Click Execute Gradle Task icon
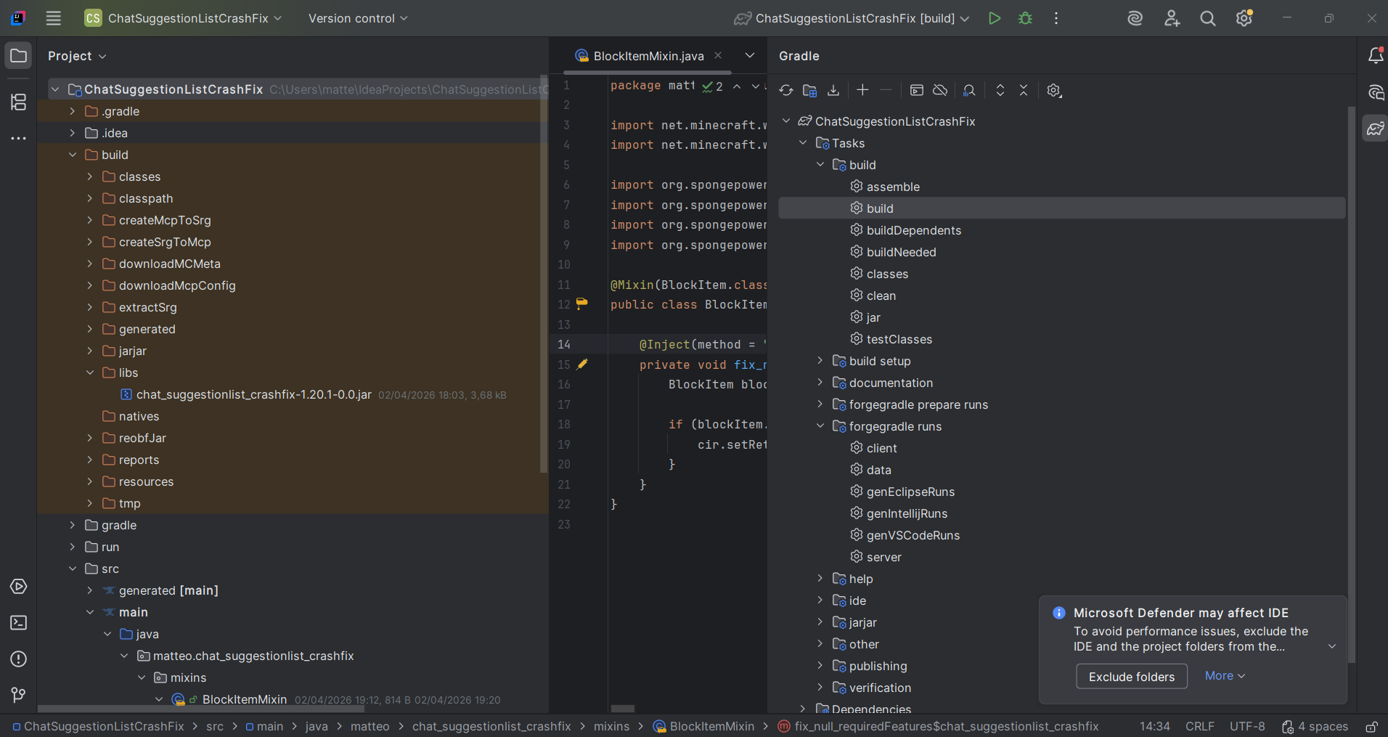 coord(917,90)
